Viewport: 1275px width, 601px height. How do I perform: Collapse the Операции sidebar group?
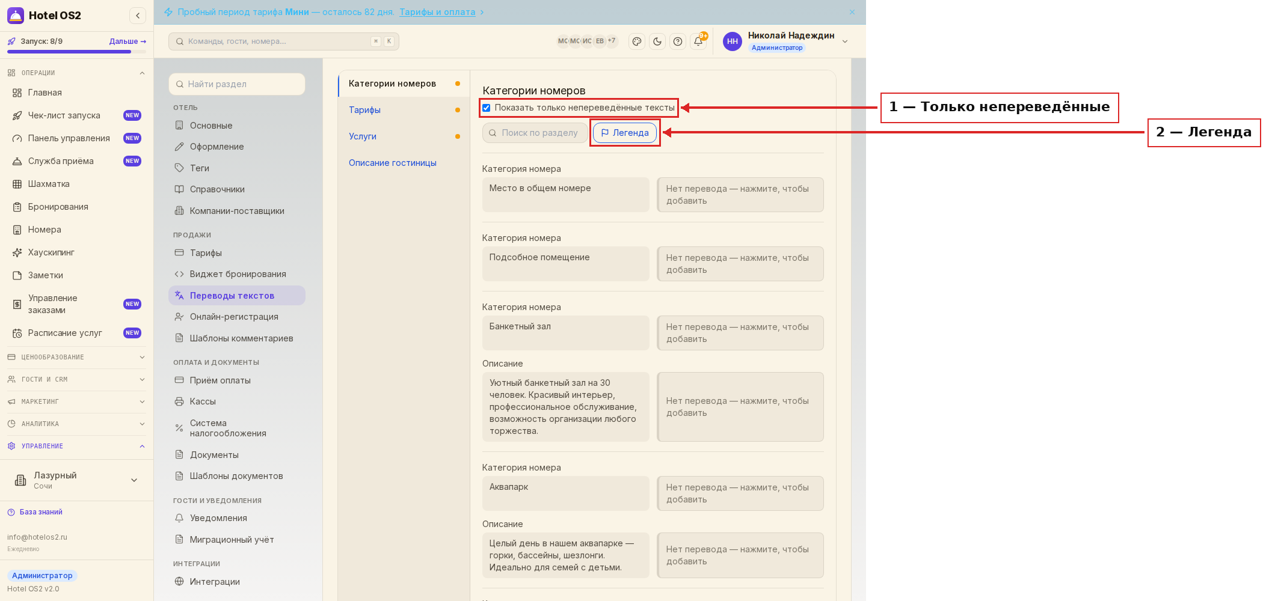[x=76, y=73]
